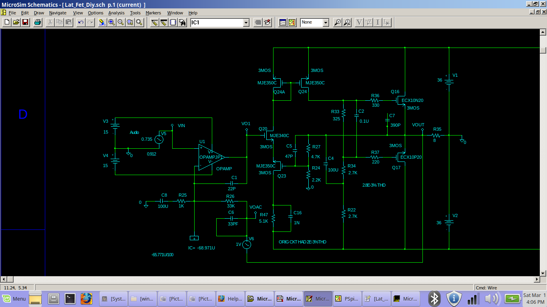Open an existing schematic file
Screen dimensions: 547x307
(16, 22)
